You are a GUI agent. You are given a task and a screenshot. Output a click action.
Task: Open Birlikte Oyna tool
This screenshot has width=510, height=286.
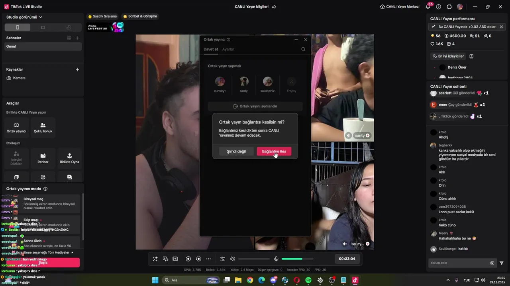(69, 158)
